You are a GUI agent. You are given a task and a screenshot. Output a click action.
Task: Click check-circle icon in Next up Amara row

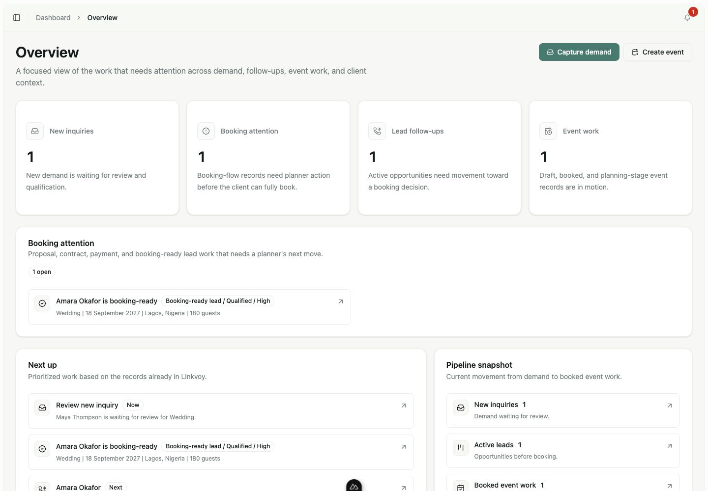(x=42, y=449)
